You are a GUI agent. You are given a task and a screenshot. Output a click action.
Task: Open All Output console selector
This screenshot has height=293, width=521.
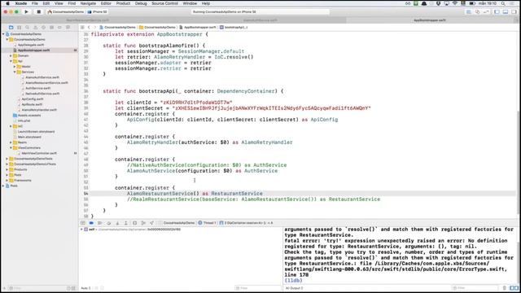coord(295,288)
